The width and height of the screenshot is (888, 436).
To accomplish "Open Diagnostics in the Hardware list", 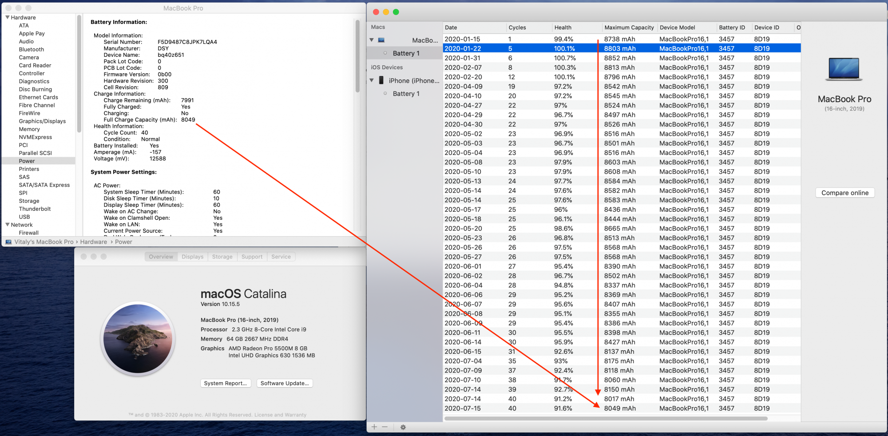I will tap(34, 81).
